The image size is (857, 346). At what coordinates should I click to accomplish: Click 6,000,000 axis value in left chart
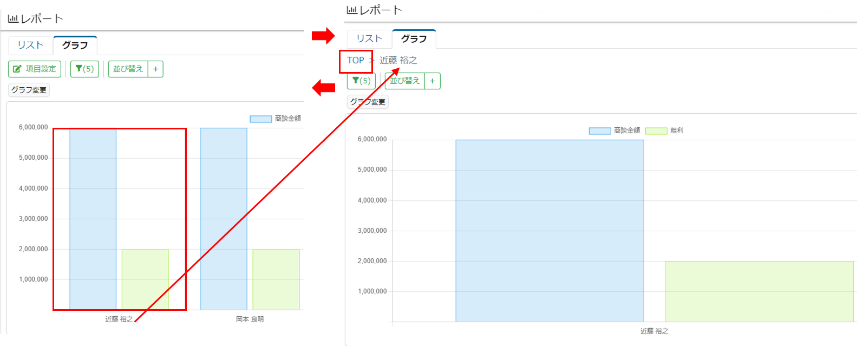[x=34, y=127]
